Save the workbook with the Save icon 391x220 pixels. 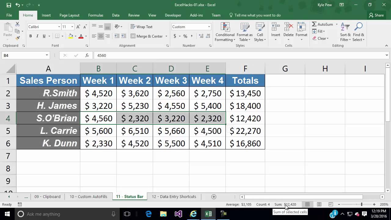point(9,5)
